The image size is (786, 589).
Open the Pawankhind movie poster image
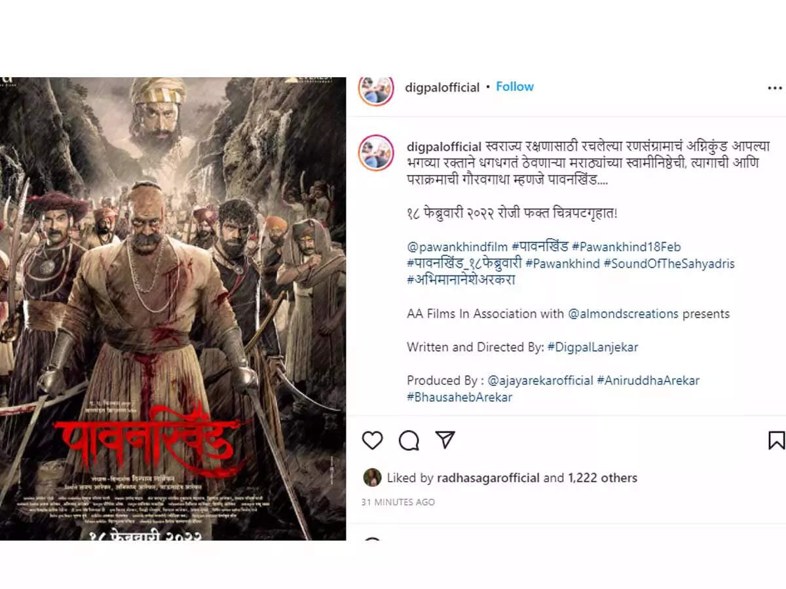[x=173, y=309]
